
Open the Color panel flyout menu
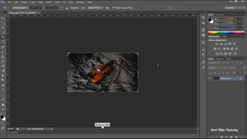click(x=245, y=15)
